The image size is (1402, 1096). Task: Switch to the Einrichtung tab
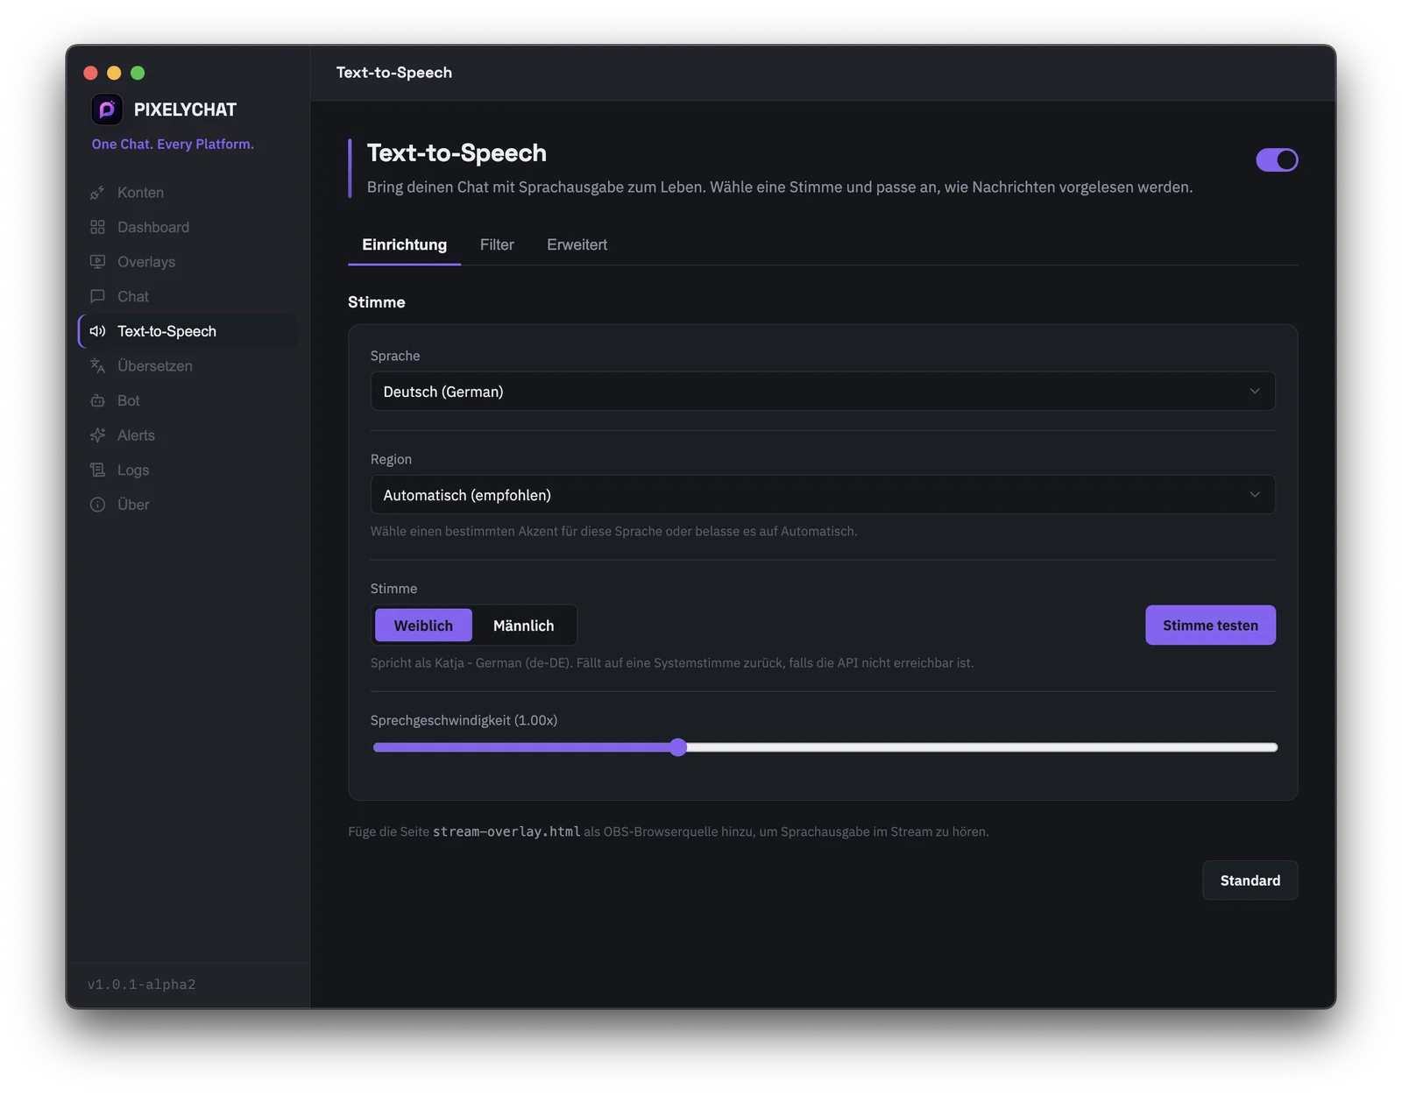click(404, 245)
